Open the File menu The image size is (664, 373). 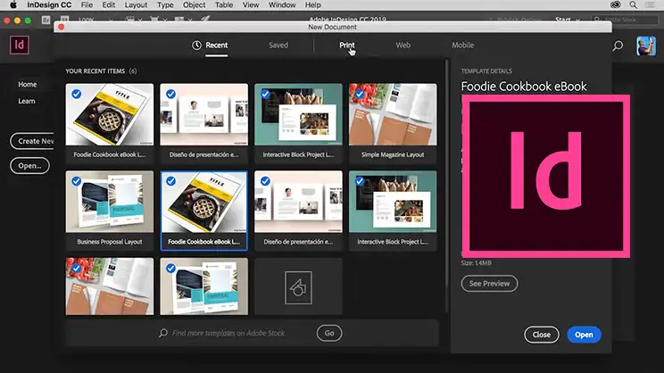click(87, 5)
